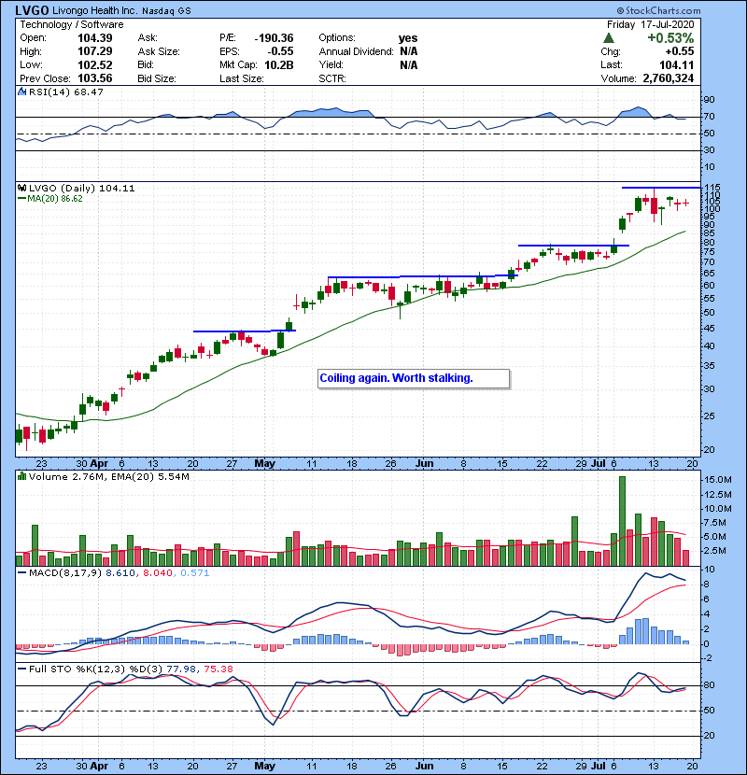
Task: Click the MACD histogram value 0.571
Action: (x=195, y=573)
